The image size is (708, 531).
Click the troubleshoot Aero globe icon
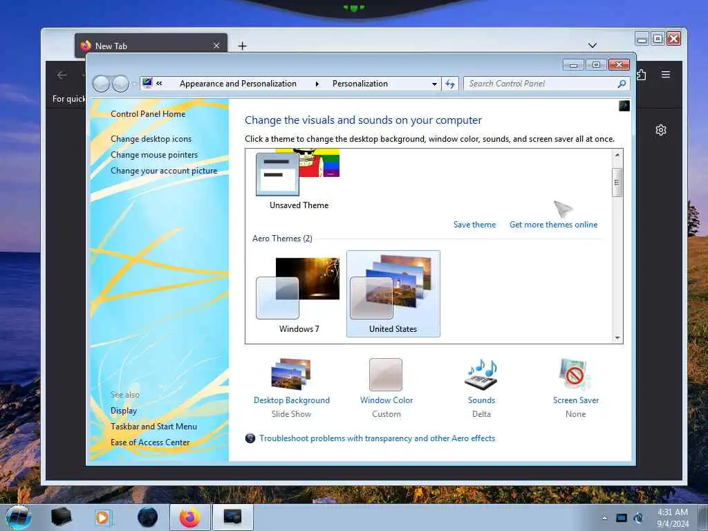(x=250, y=438)
